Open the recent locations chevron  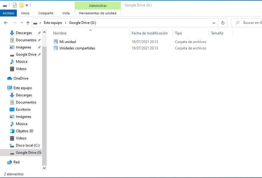22,23
